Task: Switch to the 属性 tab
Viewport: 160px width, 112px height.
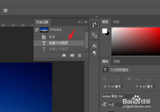Action: click(x=105, y=61)
